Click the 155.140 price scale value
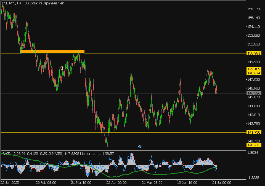 [253, 18]
